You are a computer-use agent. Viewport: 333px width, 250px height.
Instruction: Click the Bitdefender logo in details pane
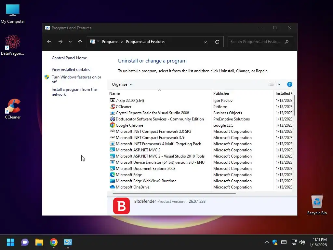(121, 206)
